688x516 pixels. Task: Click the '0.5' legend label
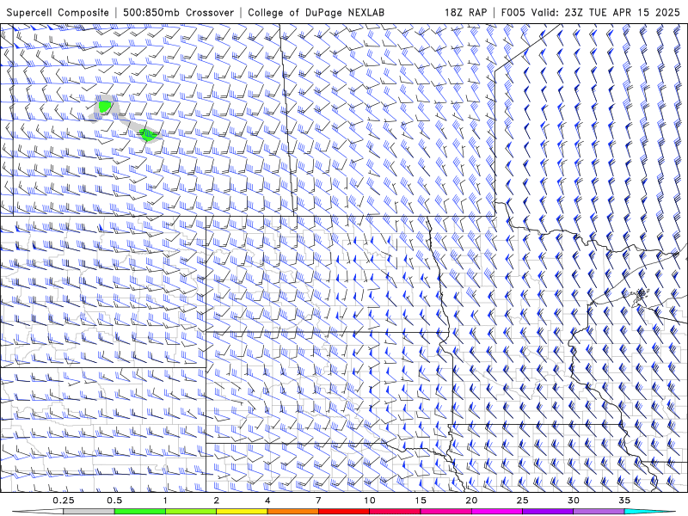[114, 501]
